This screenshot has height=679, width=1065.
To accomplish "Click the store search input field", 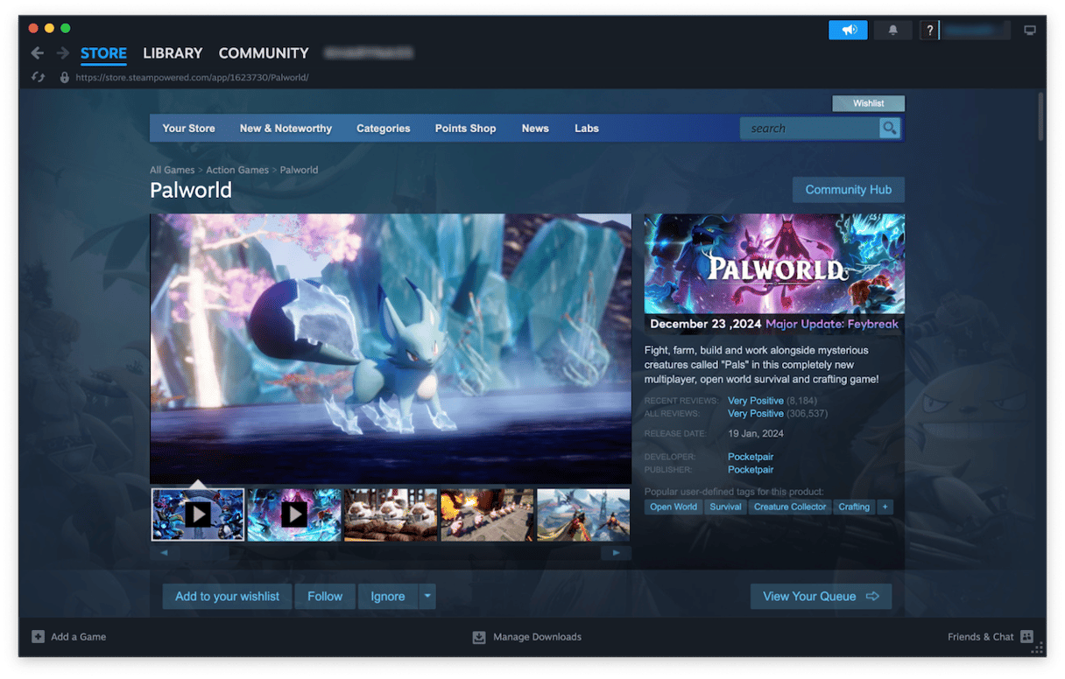I will pos(808,129).
